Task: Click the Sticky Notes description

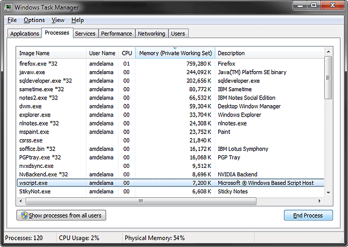Action: [x=232, y=192]
